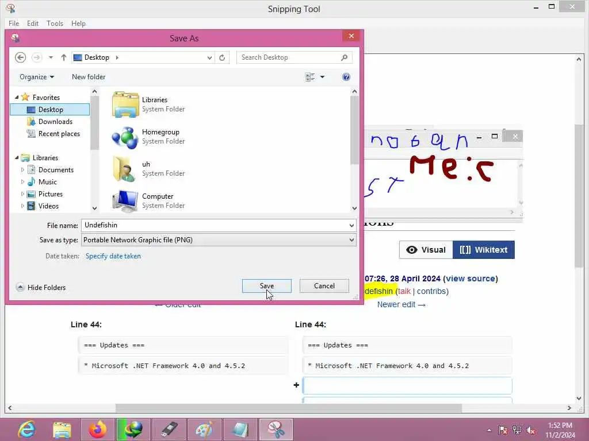Open Paint from taskbar

pyautogui.click(x=204, y=430)
